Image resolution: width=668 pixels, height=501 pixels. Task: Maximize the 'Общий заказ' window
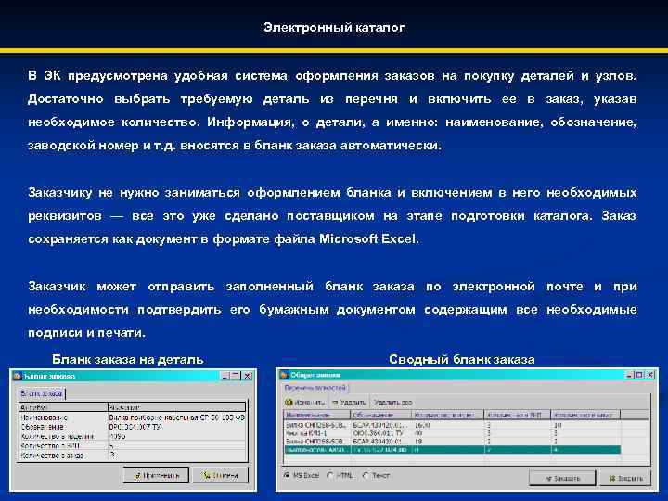(638, 375)
